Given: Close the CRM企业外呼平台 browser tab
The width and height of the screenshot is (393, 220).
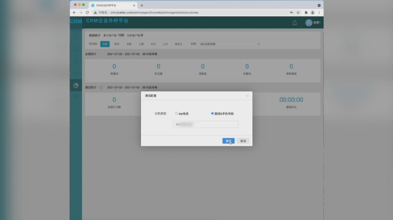Looking at the screenshot, I should pos(134,5).
